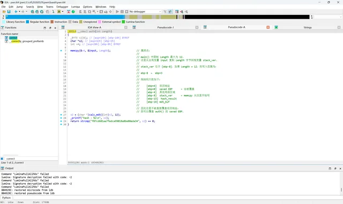Screen dimensions: 343x204
Task: Close the Functions panel
Action: click(55, 28)
